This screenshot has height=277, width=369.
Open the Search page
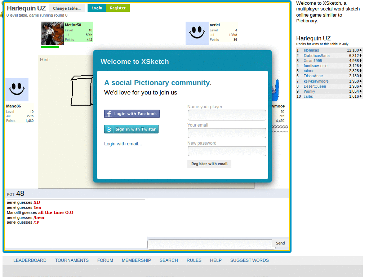(169, 260)
